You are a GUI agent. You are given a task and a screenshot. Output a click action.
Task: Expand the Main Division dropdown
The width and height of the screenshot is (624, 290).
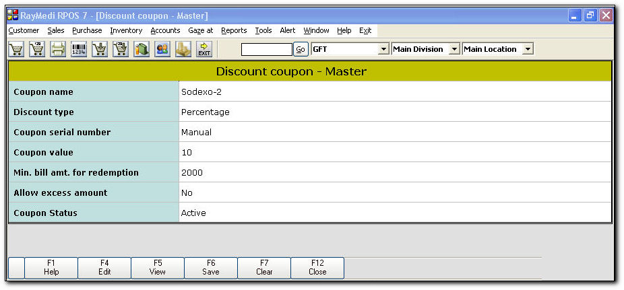tap(454, 49)
